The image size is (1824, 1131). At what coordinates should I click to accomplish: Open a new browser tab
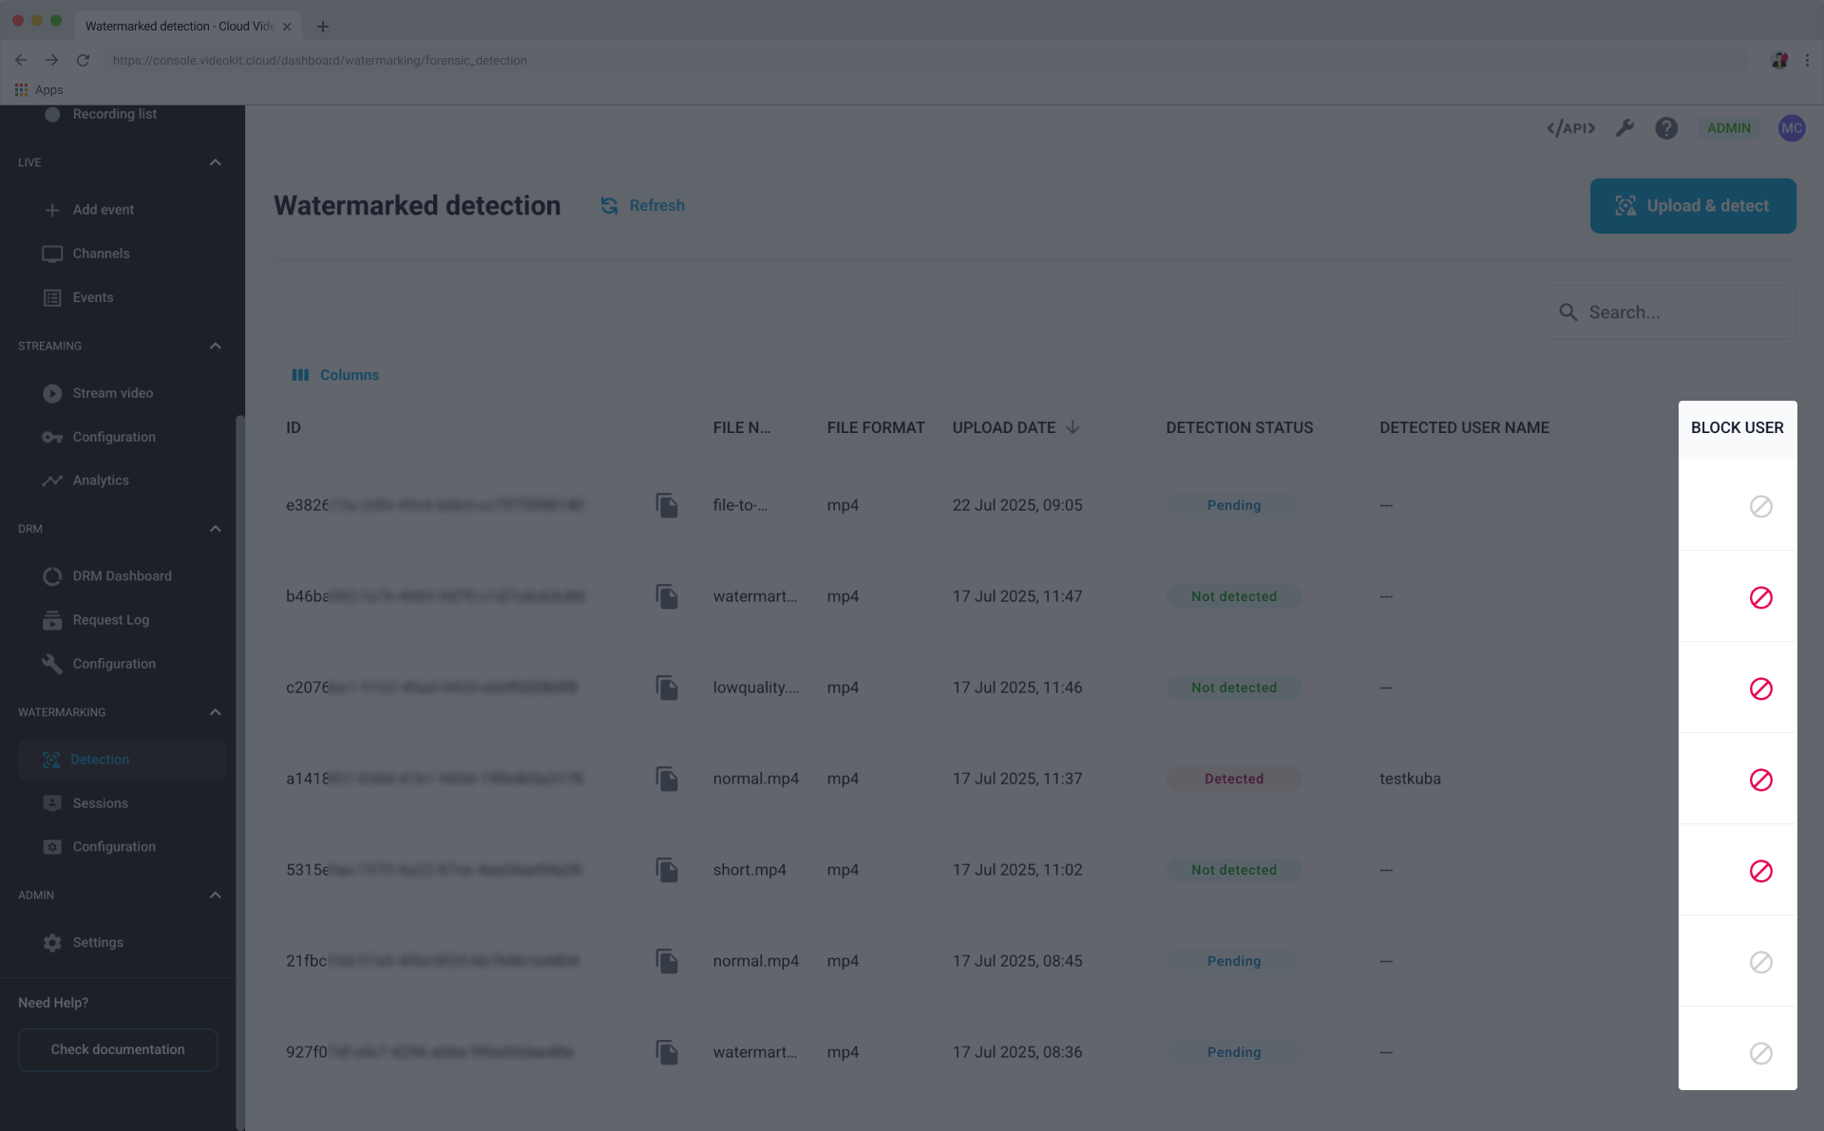323,27
